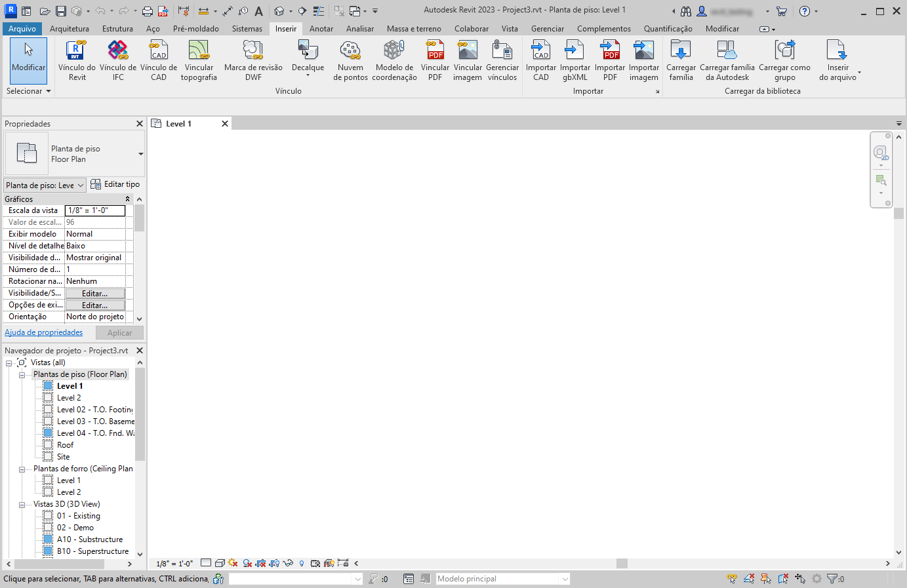This screenshot has height=588, width=907.
Task: Collapse the Plantas de forro (Ceiling Plan) node
Action: click(x=22, y=469)
